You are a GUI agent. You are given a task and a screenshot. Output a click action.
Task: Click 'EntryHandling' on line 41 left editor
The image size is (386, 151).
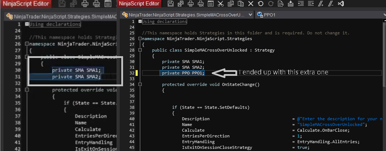point(94,142)
